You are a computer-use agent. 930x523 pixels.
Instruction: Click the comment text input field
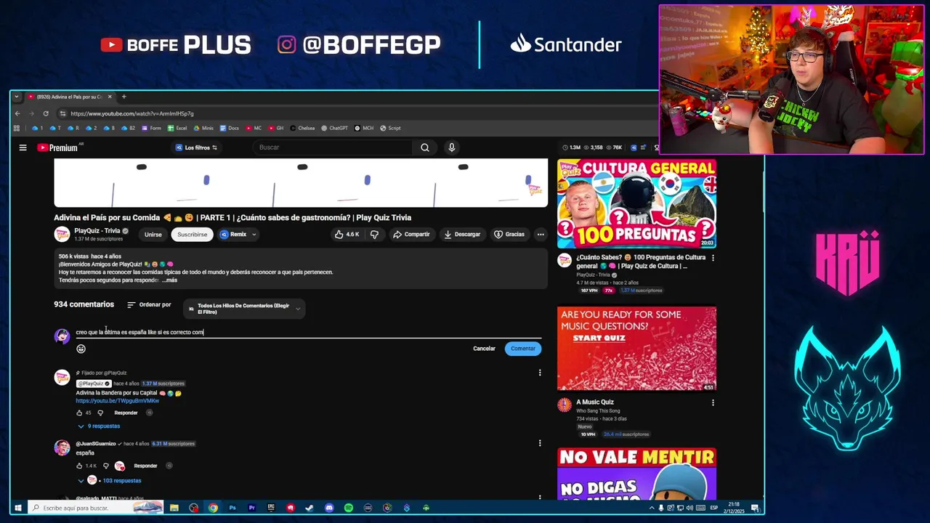point(309,332)
